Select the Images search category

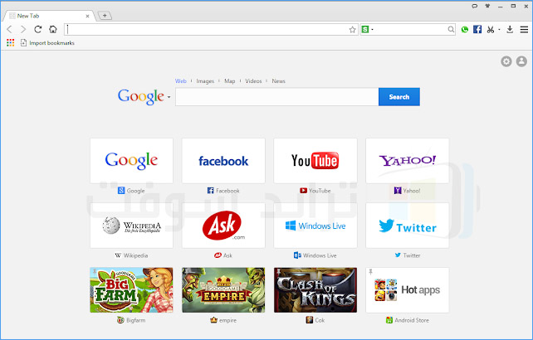pos(205,80)
